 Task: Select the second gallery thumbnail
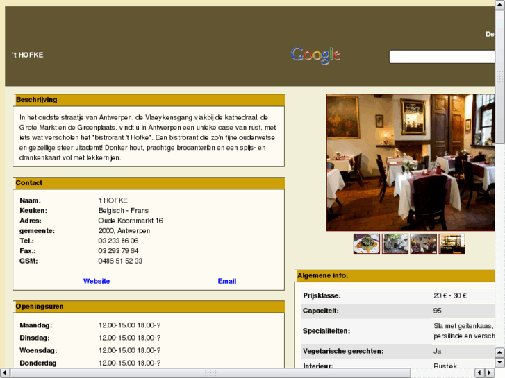tap(395, 244)
